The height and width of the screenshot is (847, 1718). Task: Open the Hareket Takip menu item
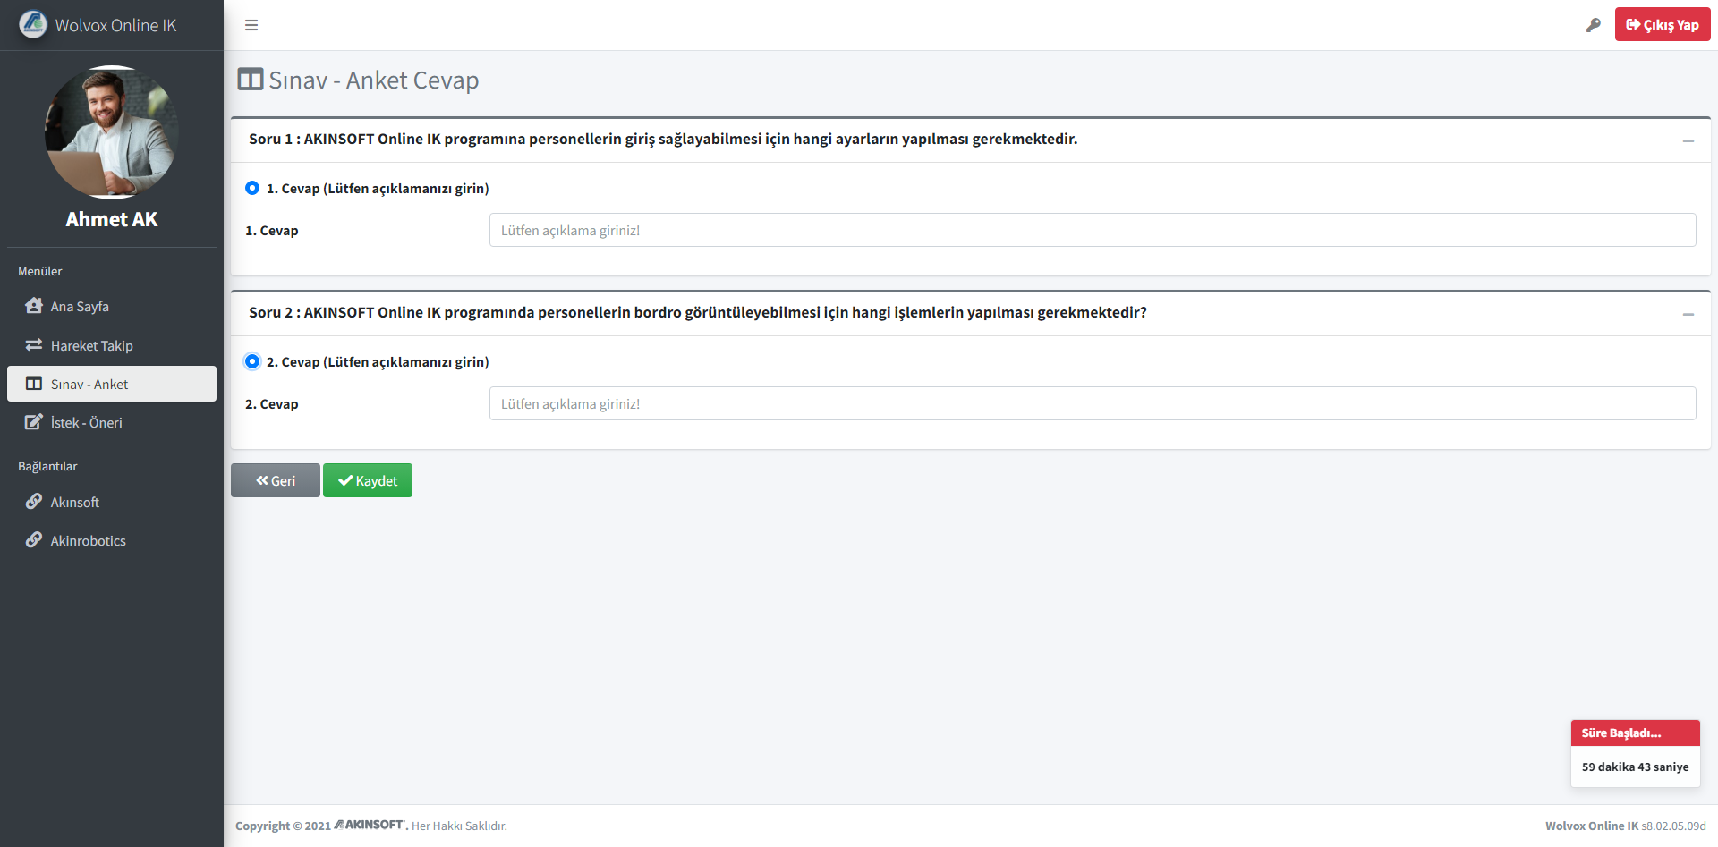tap(112, 345)
